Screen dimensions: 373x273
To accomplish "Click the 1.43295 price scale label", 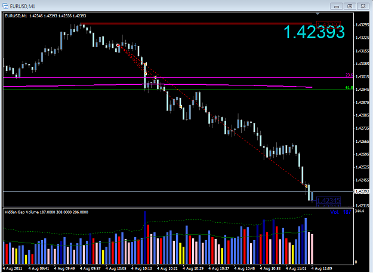I will pyautogui.click(x=362, y=25).
